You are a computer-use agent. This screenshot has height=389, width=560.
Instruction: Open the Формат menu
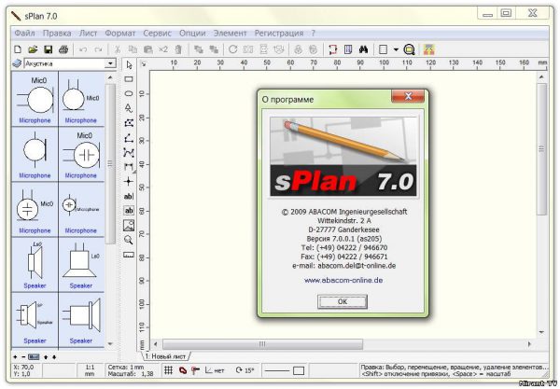[x=120, y=34]
